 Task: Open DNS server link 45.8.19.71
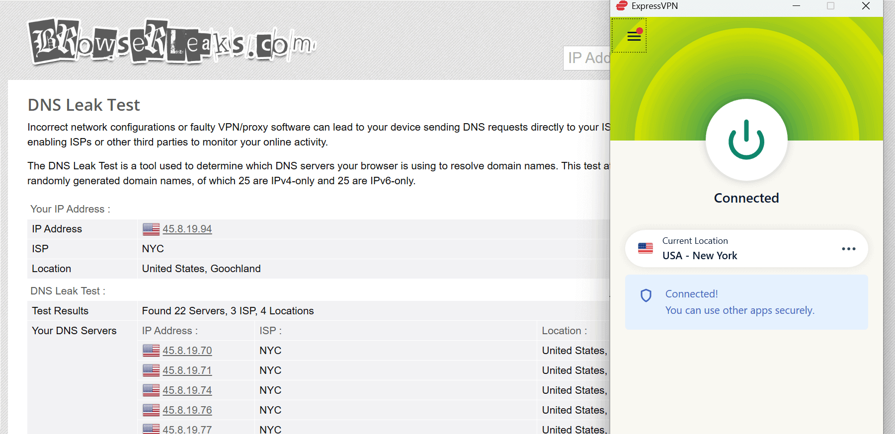point(187,370)
